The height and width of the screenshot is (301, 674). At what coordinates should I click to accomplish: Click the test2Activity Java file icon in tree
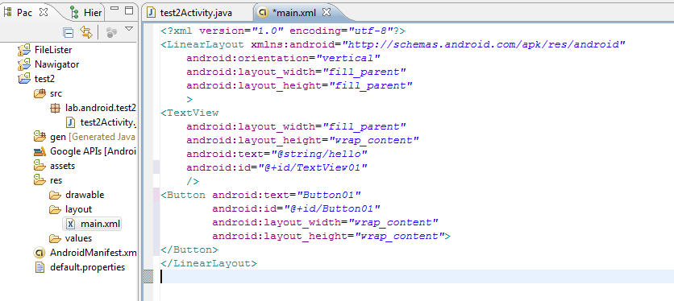(70, 122)
